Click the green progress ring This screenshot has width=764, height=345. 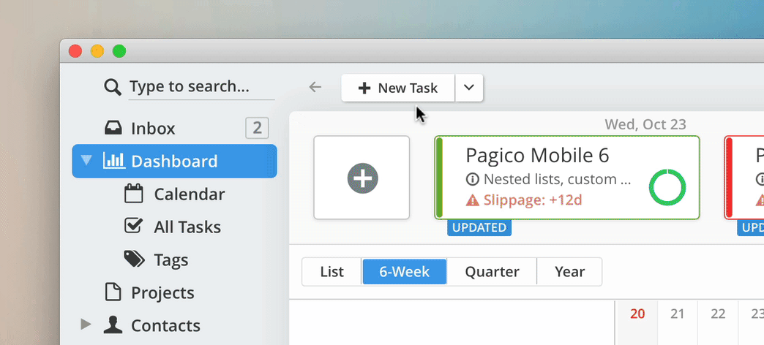point(667,189)
